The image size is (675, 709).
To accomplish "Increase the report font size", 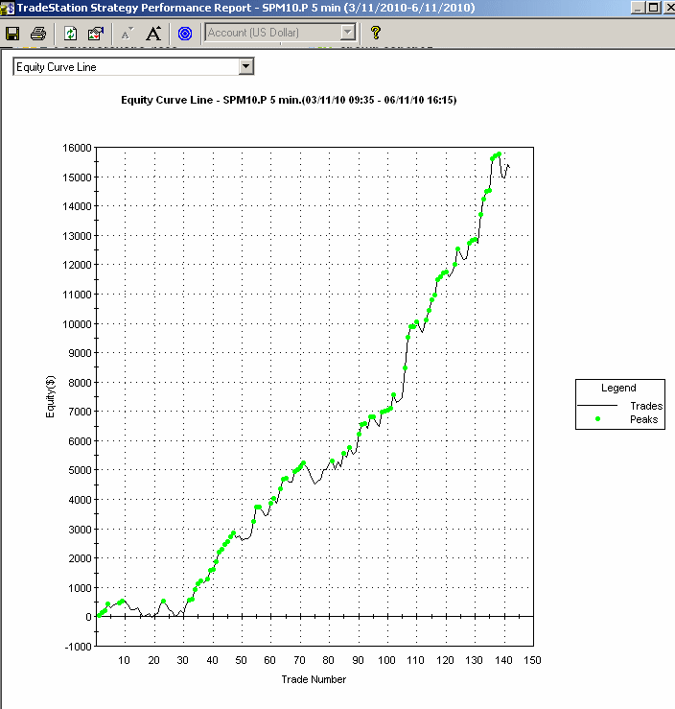I will pyautogui.click(x=153, y=33).
